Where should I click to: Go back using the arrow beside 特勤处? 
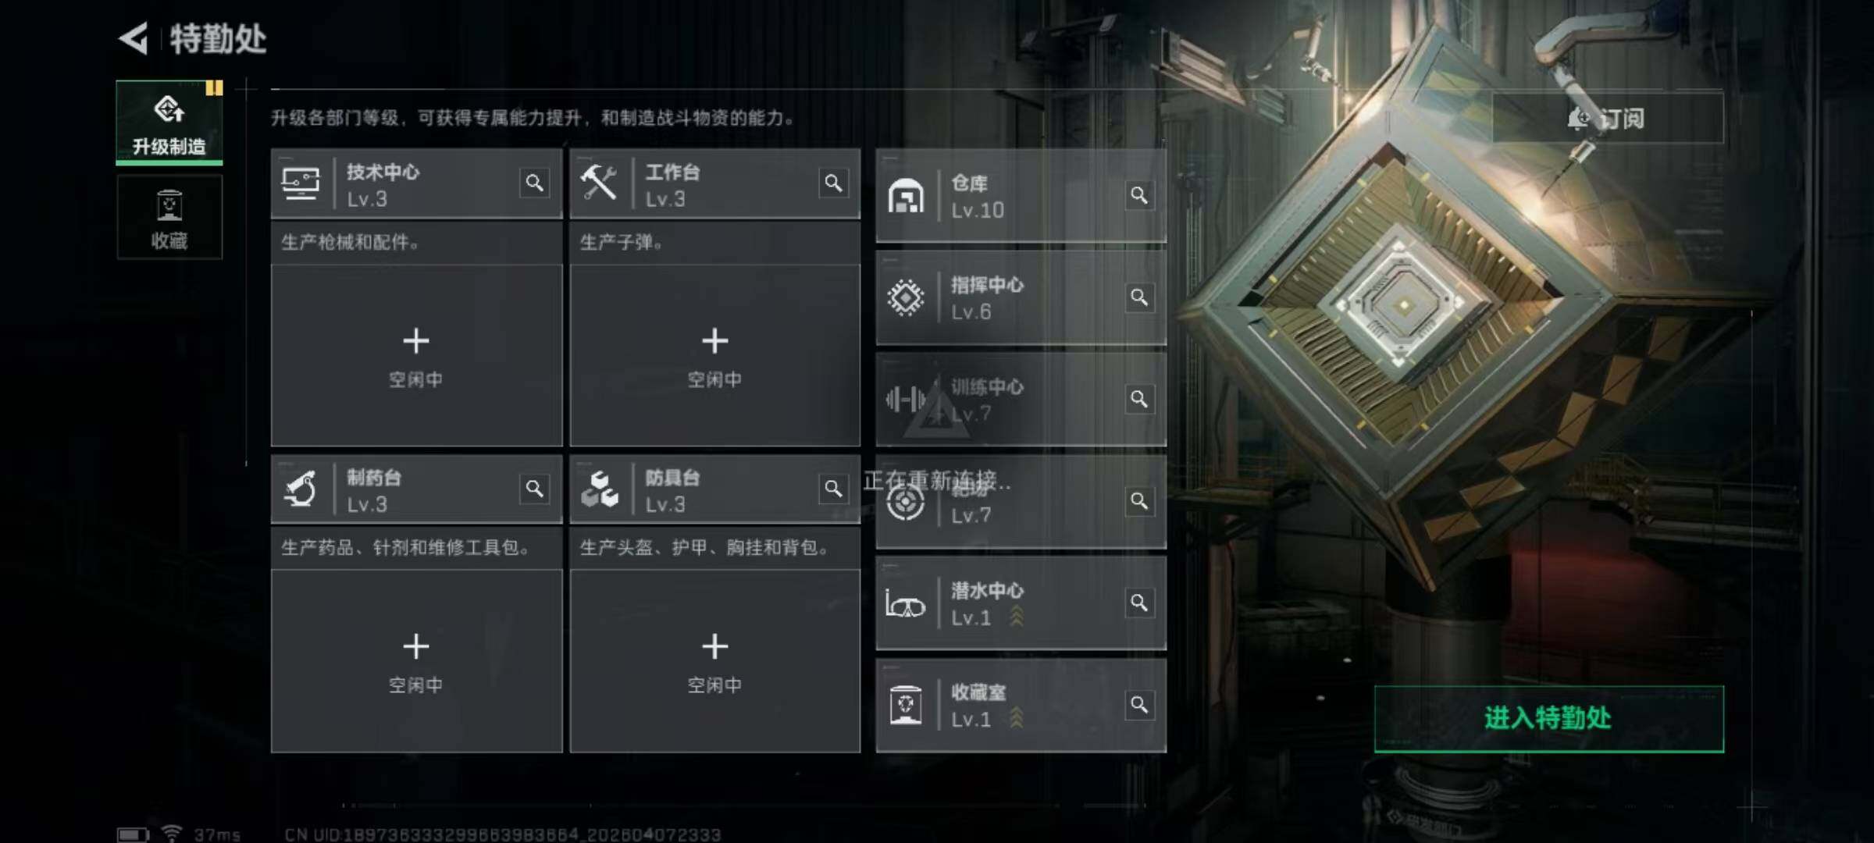pos(134,38)
